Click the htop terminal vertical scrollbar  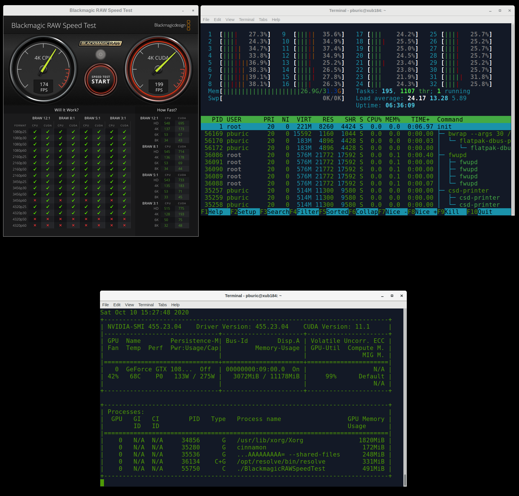tap(513, 119)
